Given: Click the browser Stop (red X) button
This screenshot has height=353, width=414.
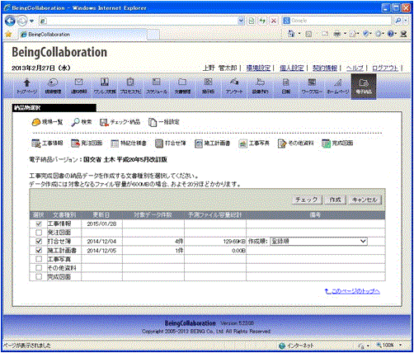Looking at the screenshot, I should coord(274,21).
